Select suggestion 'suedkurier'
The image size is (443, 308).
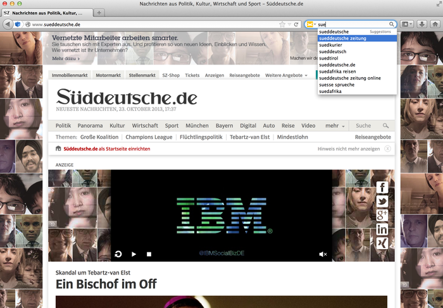[357, 45]
